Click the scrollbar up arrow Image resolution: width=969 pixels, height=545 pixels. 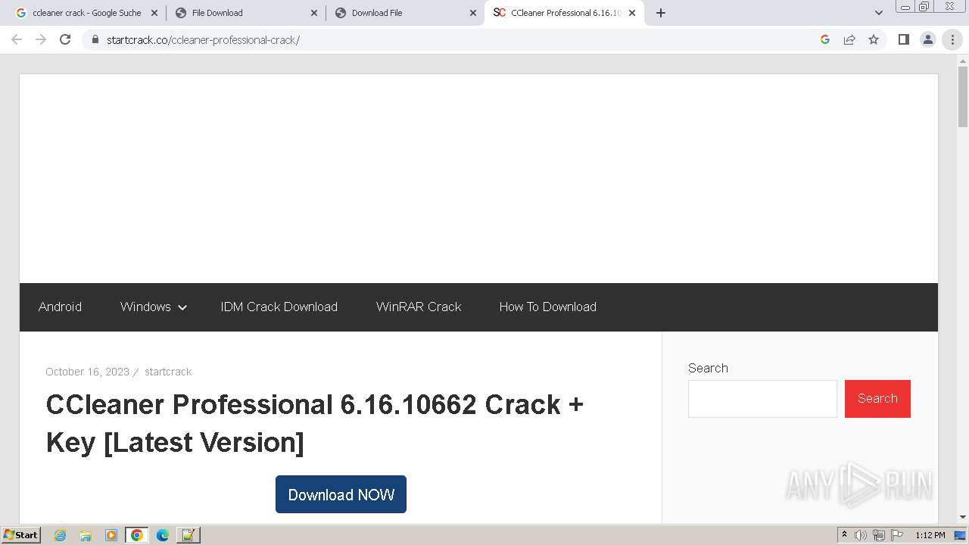pyautogui.click(x=963, y=60)
